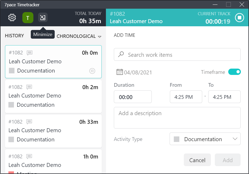
Task: Click the ADD TIME heading
Action: click(124, 35)
